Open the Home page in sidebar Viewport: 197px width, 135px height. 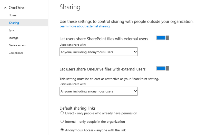(12, 15)
